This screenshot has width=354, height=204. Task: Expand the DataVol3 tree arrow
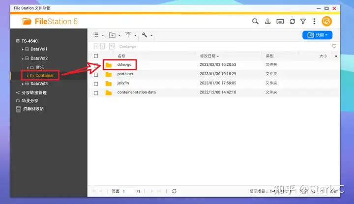[23, 84]
